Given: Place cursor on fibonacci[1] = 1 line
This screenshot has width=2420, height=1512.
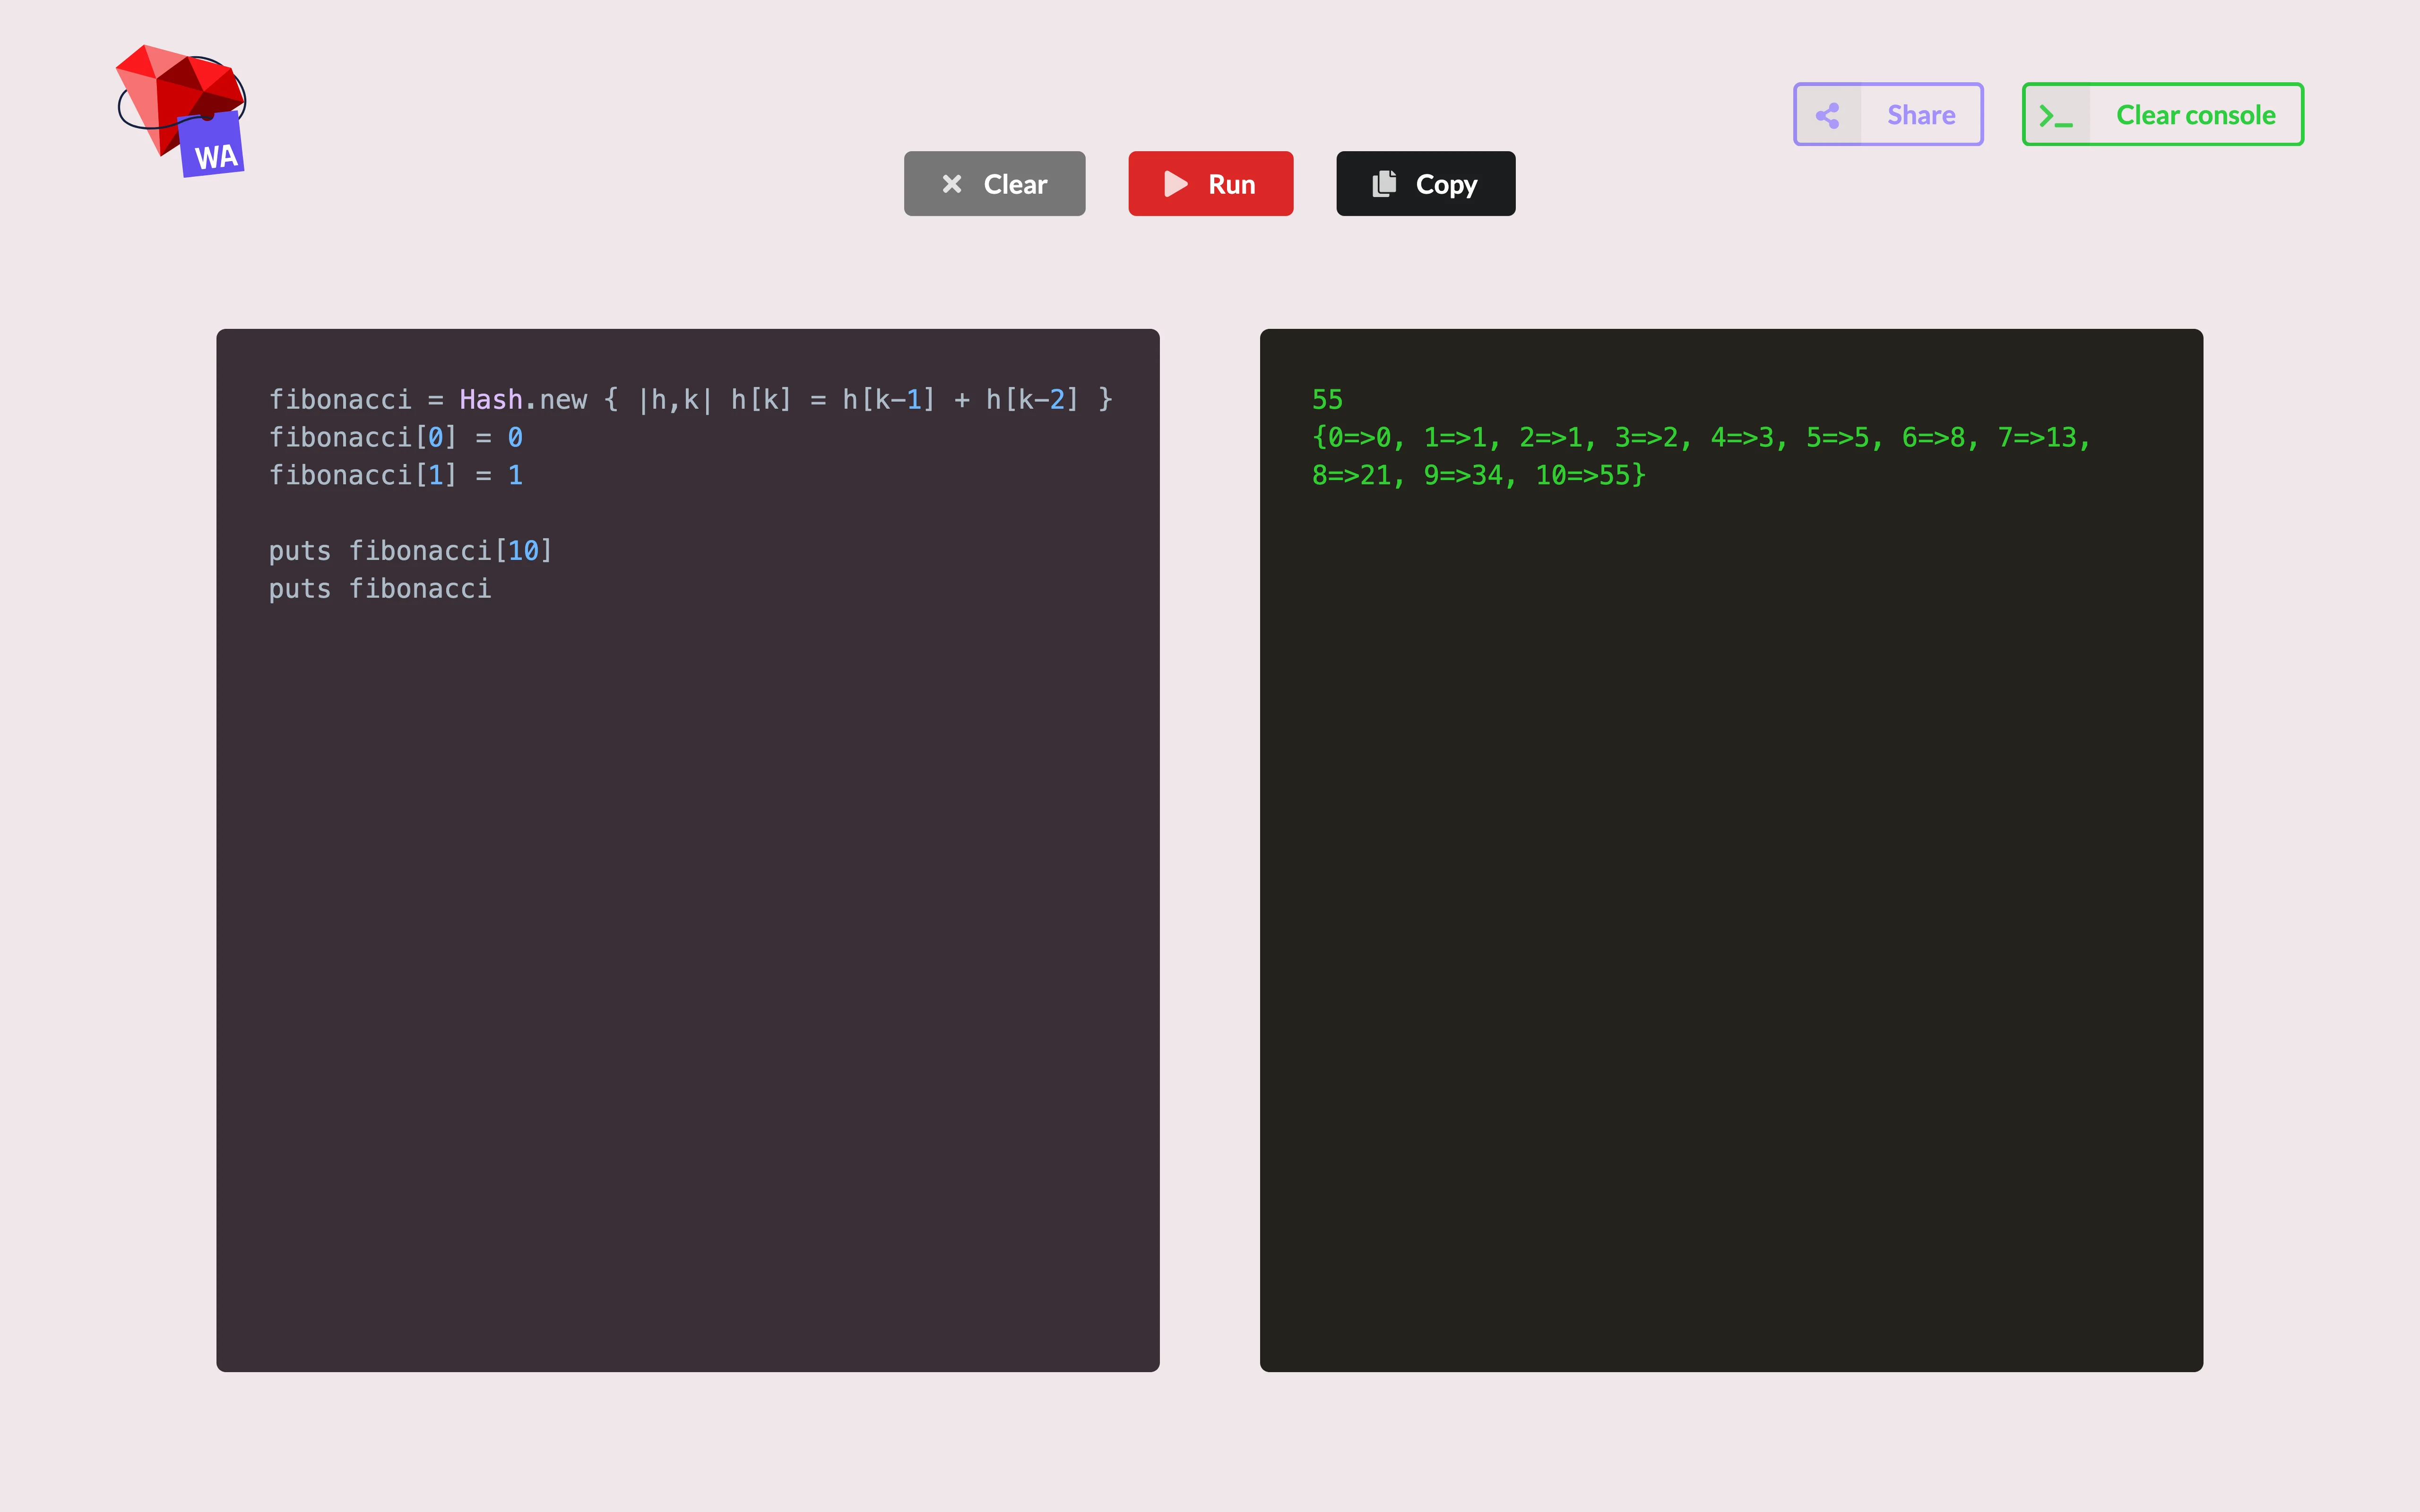Looking at the screenshot, I should pyautogui.click(x=396, y=476).
